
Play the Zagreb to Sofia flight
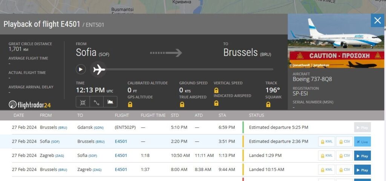[362, 155]
